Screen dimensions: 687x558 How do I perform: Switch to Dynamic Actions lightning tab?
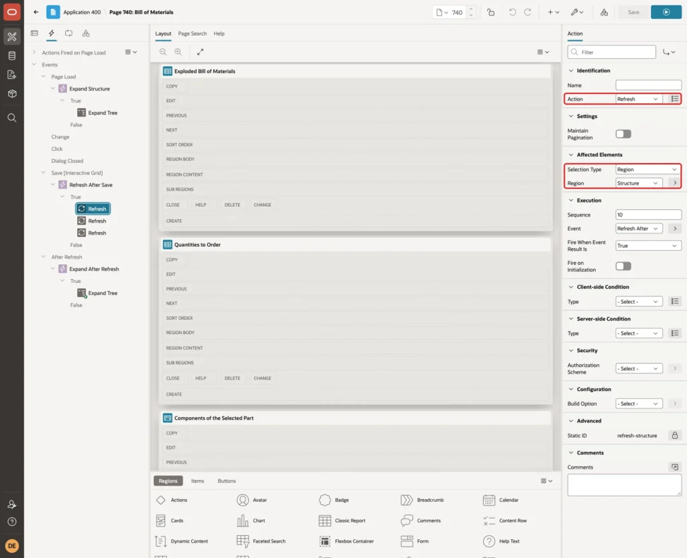[x=51, y=34]
